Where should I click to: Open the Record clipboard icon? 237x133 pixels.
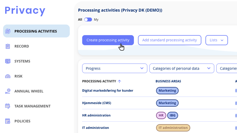8,46
